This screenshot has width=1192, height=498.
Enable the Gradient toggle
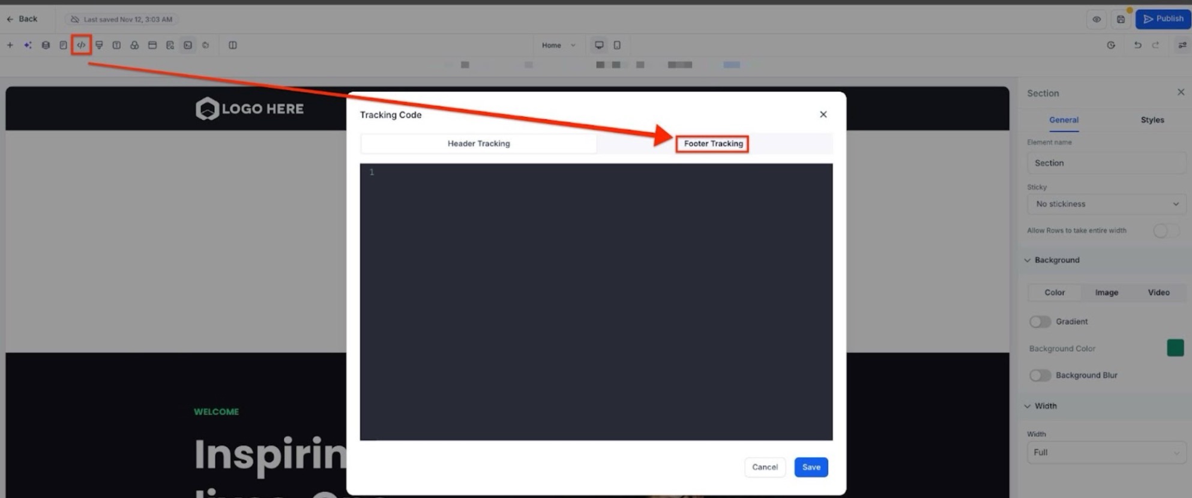(x=1040, y=322)
